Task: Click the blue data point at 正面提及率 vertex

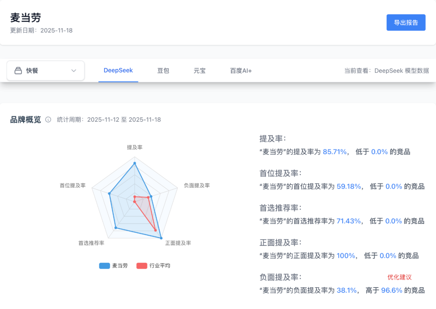Action: click(x=161, y=238)
